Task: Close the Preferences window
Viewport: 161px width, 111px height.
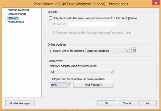Action: [x=156, y=3]
